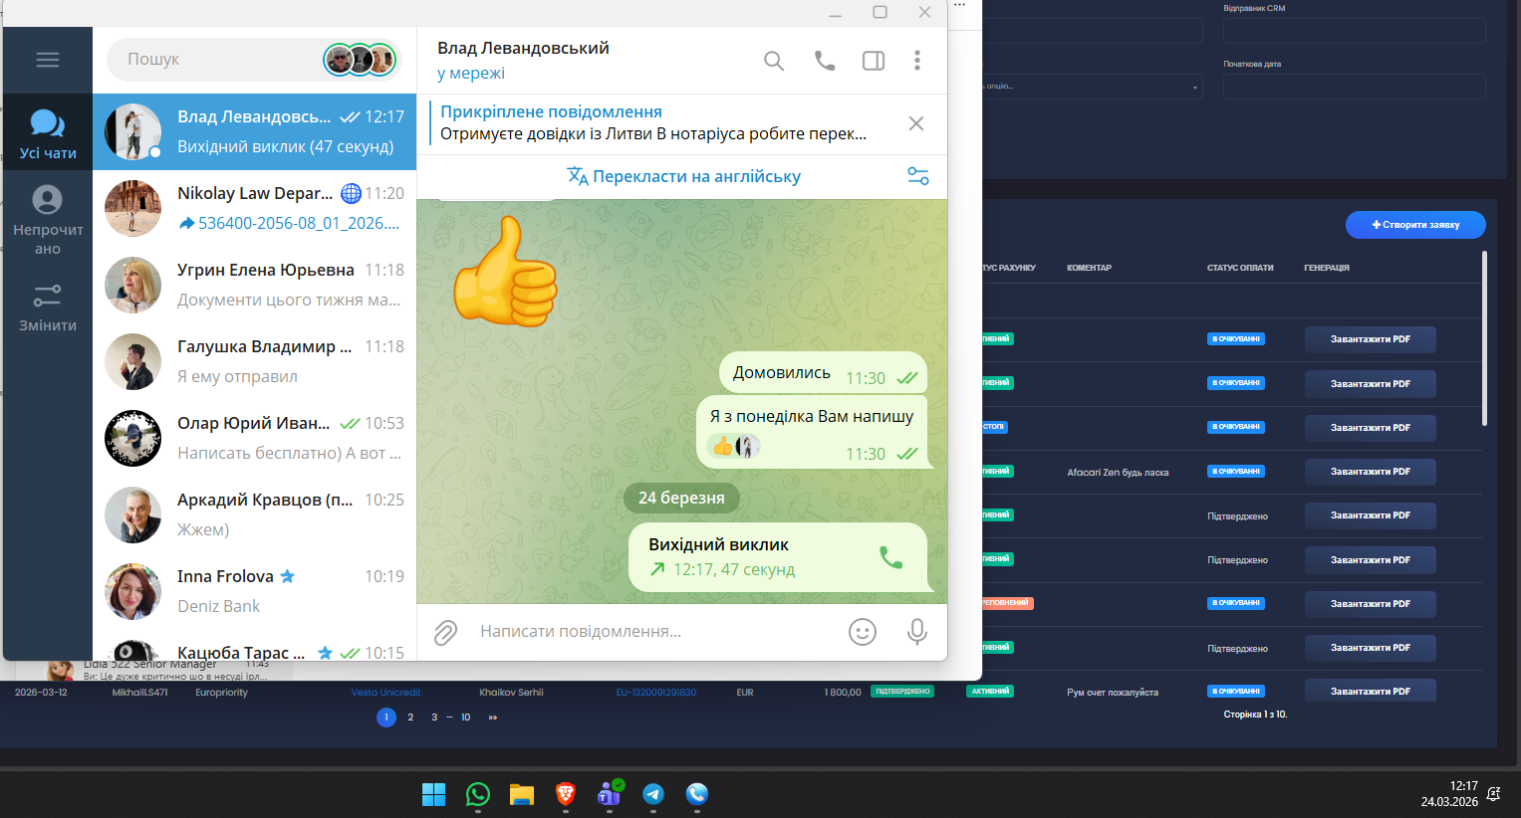Click the attach file paperclip icon

tap(445, 632)
